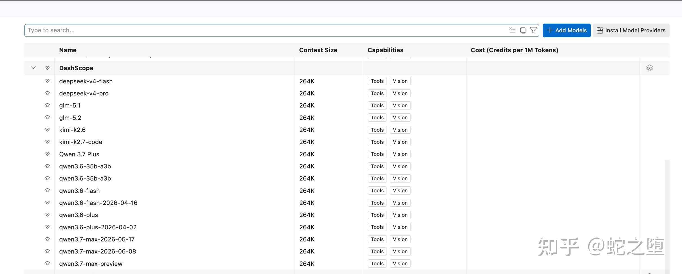Click Tools badge in deepseek-v4-pro row
682x274 pixels.
377,93
